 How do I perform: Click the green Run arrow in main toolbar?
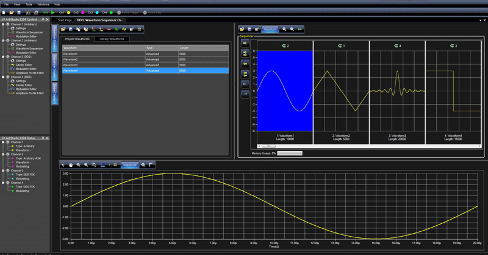coord(53,12)
